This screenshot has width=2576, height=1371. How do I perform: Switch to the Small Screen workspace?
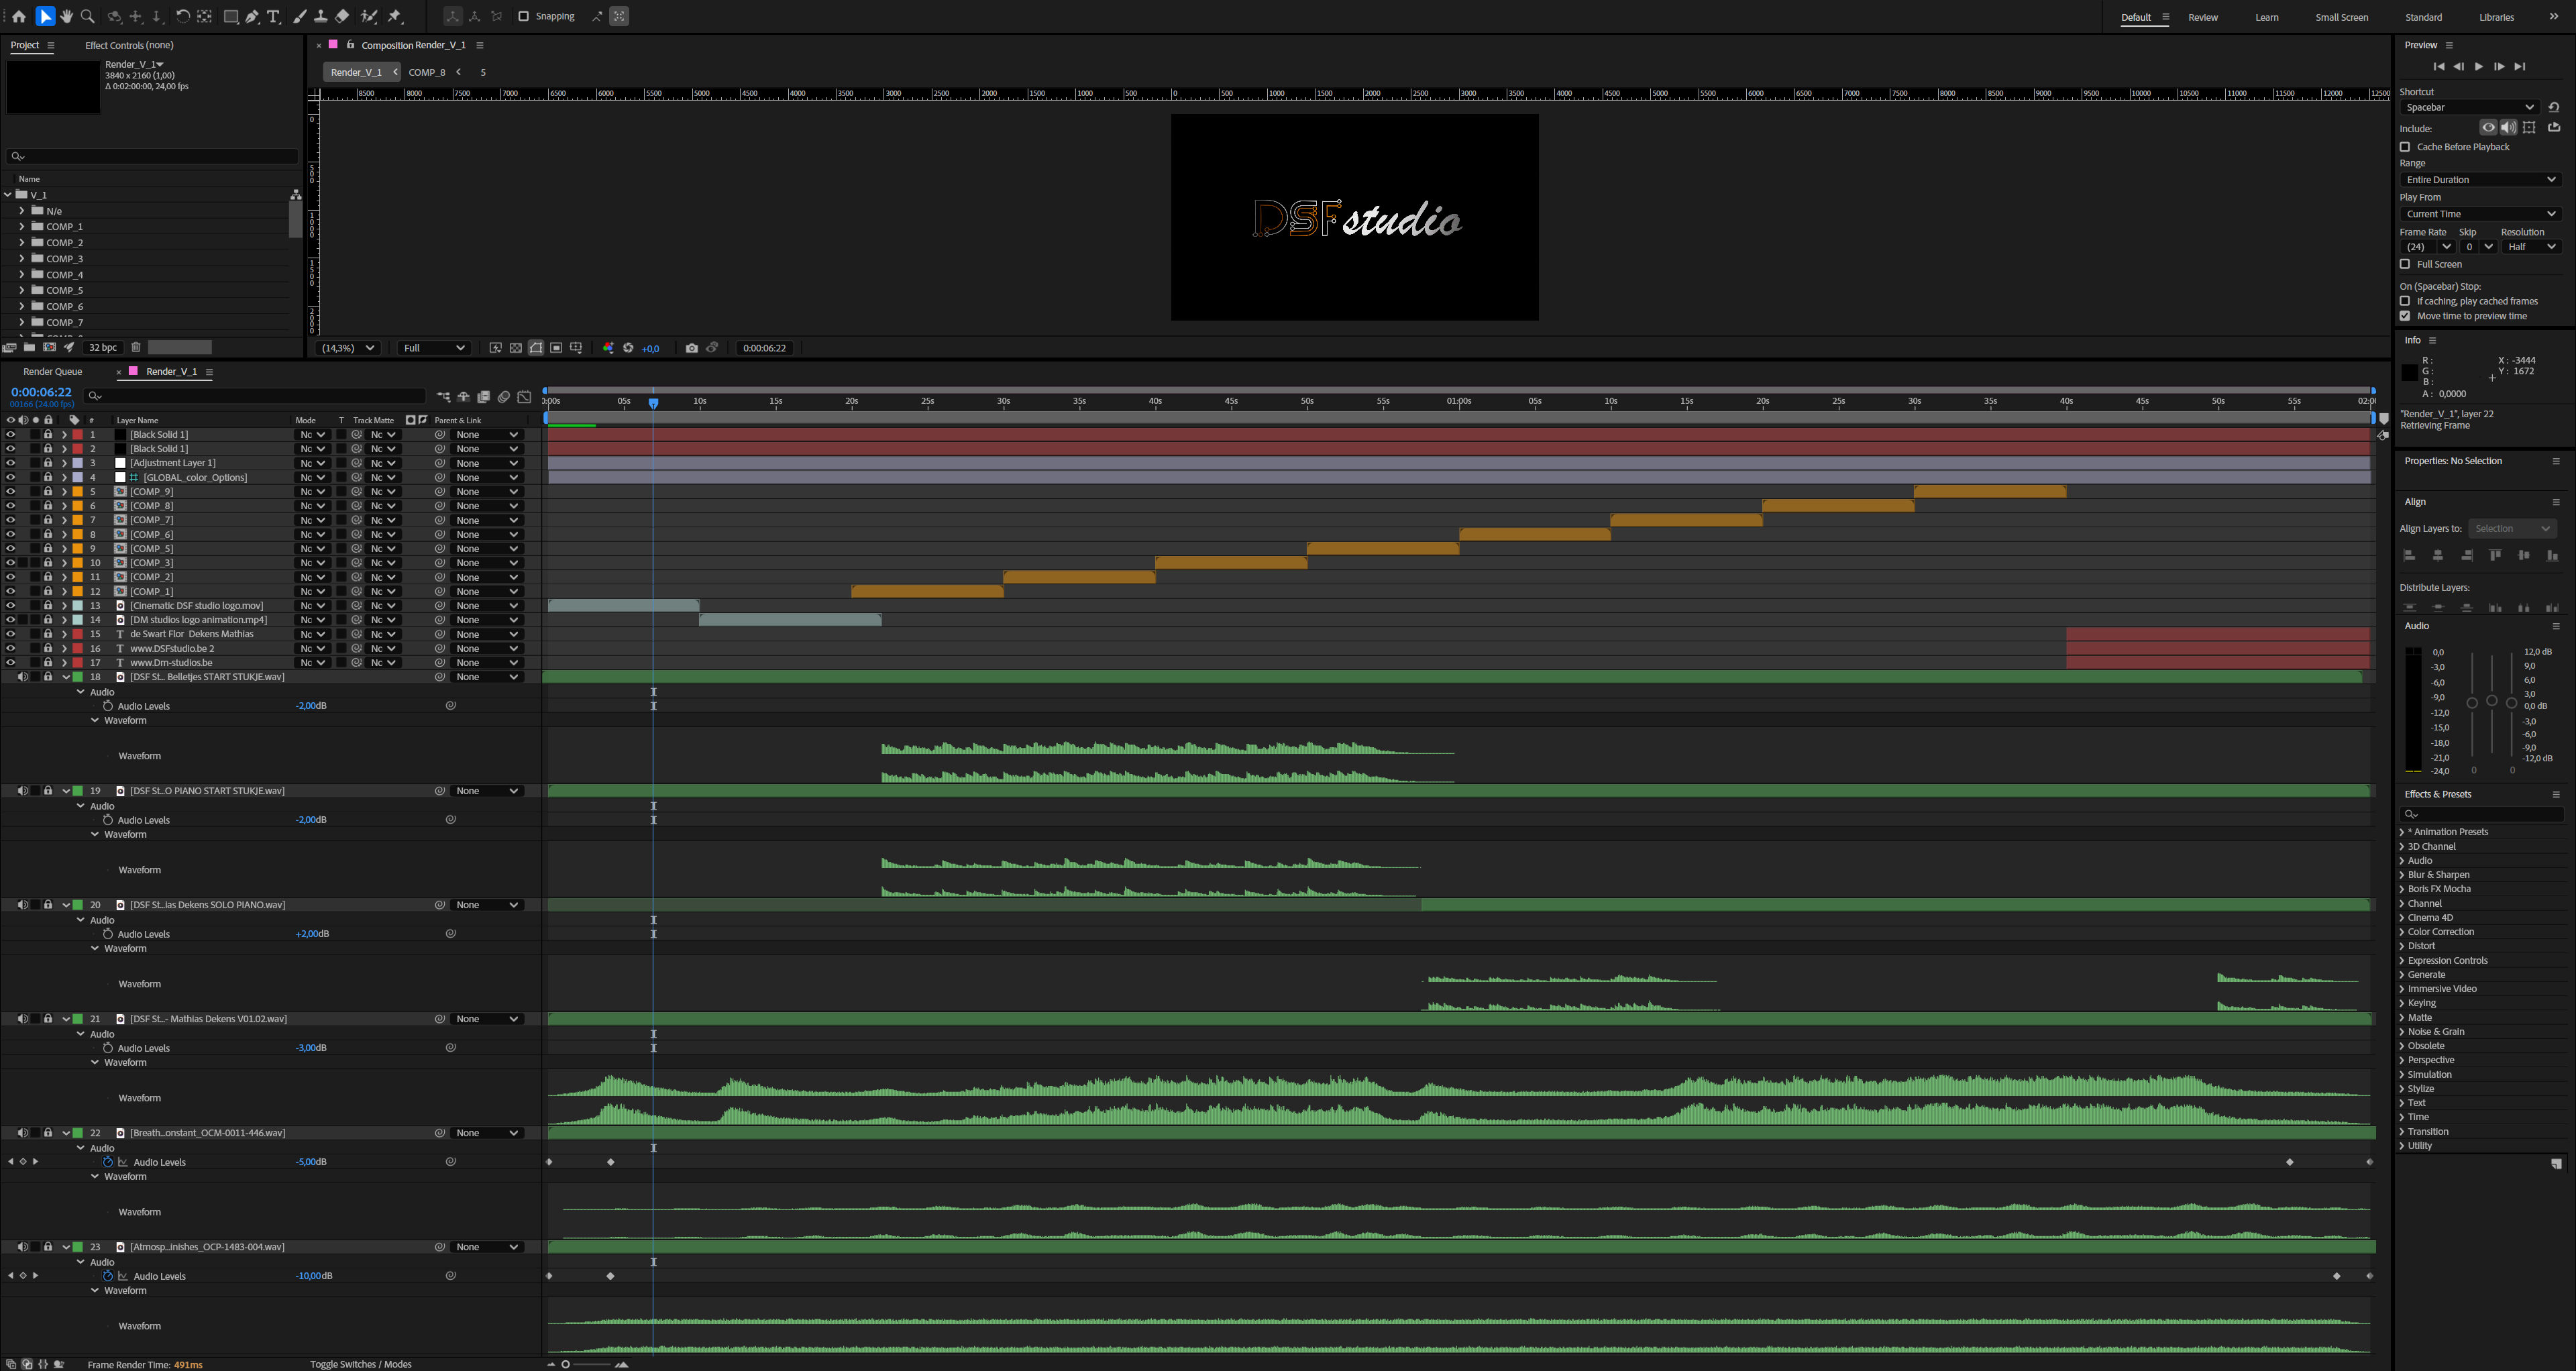coord(2341,17)
